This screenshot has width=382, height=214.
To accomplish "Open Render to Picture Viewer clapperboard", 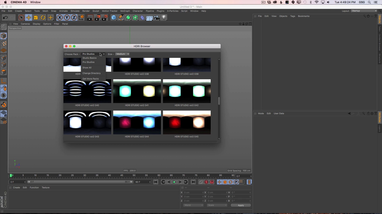I will point(97,17).
